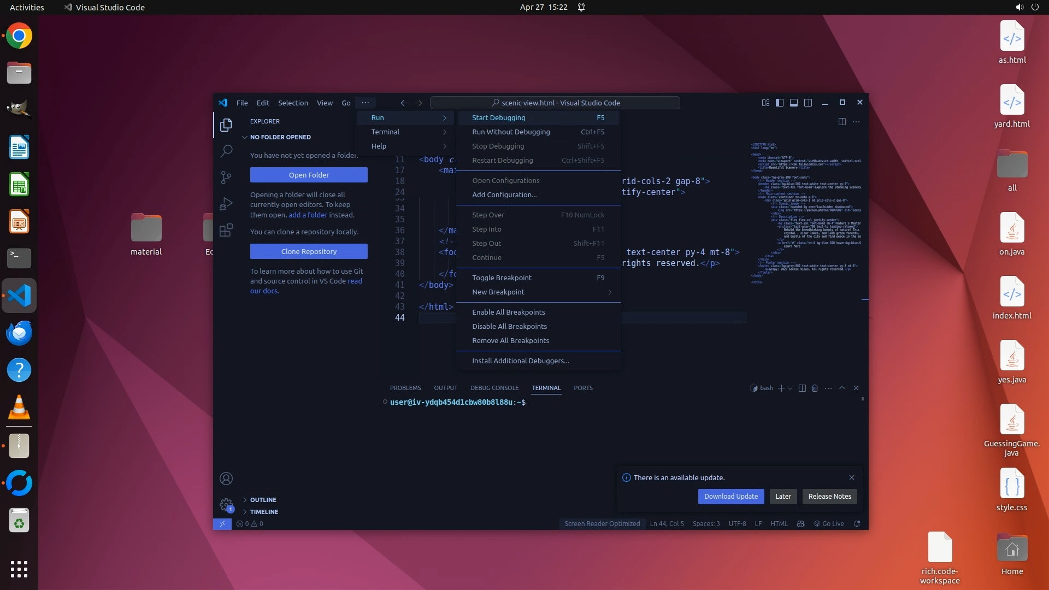Screen dimensions: 1049x590
Task: Toggle the primary side bar layout icon
Action: [780, 103]
